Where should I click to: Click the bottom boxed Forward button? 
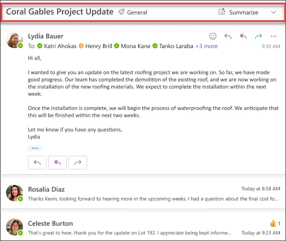(78, 162)
